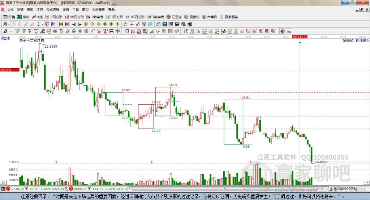The width and height of the screenshot is (370, 200).
Task: Click the colored flag icon
Action: click(53, 24)
